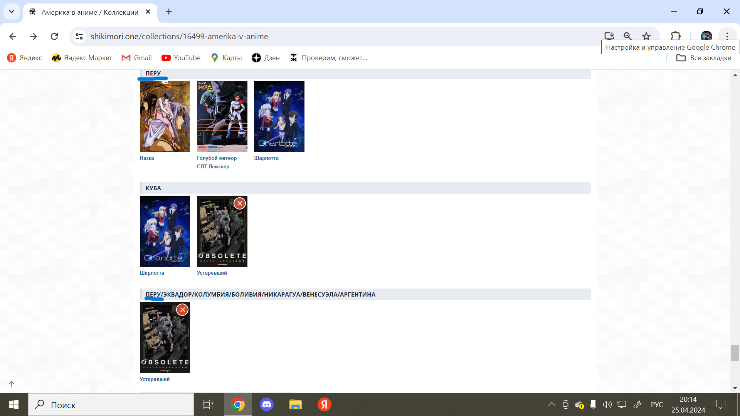Screen dimensions: 740x416
Task: Show hidden system tray icons
Action: [x=552, y=404]
